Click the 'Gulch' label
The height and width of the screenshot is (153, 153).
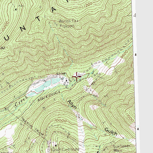click(x=111, y=132)
